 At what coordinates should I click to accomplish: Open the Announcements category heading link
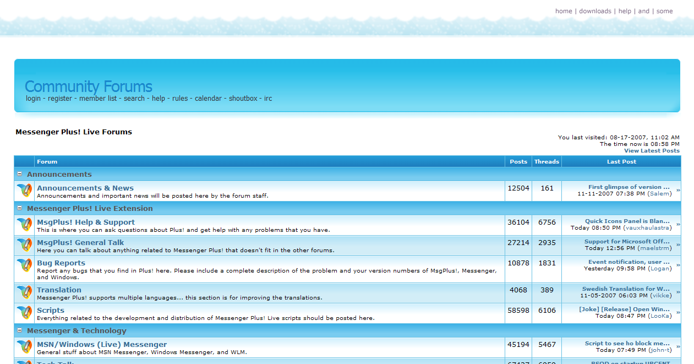[x=59, y=174]
